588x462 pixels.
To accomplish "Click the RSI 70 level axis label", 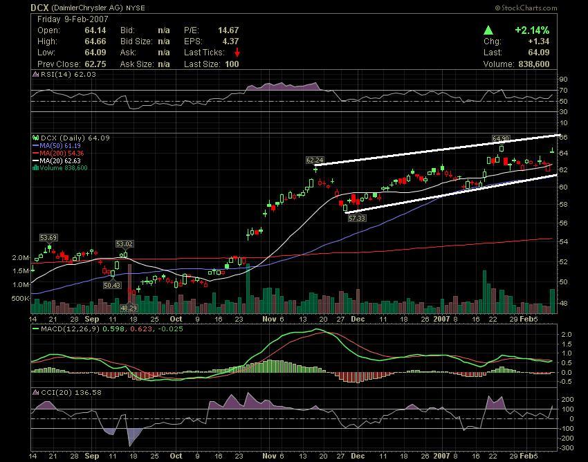I will [x=564, y=91].
